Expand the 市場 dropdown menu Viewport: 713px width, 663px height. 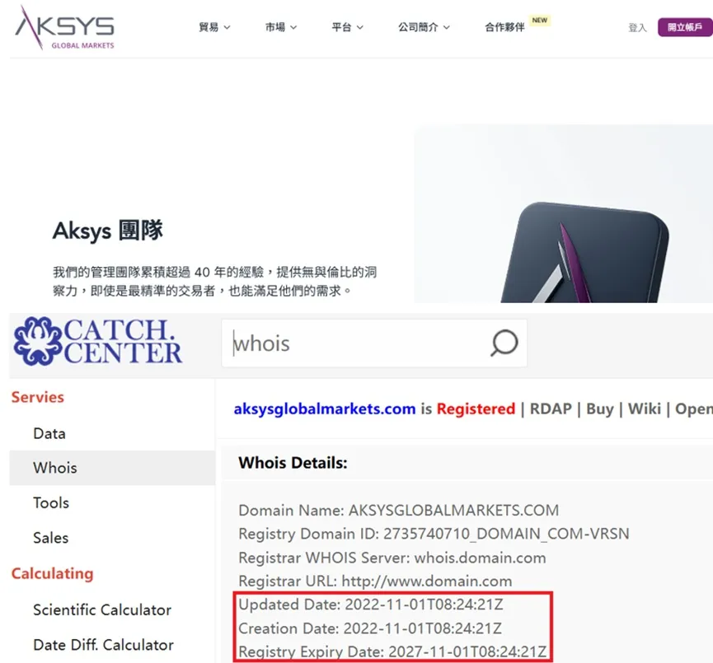pos(281,27)
